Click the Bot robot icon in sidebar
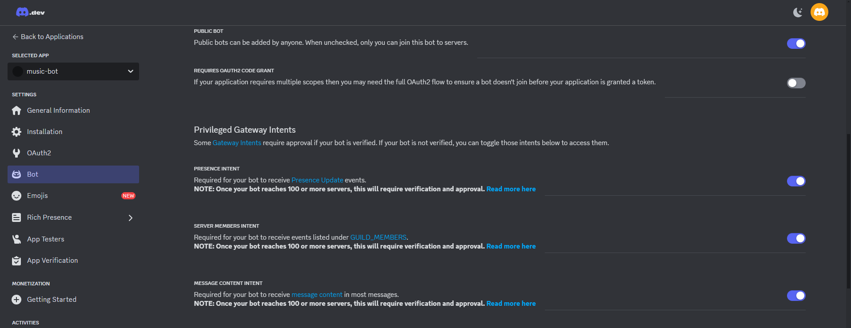 (x=16, y=174)
